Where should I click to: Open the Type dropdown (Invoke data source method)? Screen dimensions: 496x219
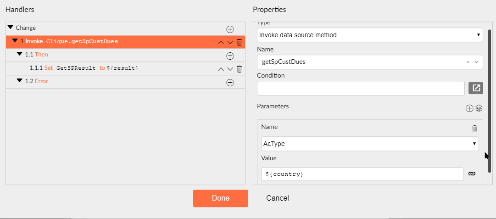(370, 35)
